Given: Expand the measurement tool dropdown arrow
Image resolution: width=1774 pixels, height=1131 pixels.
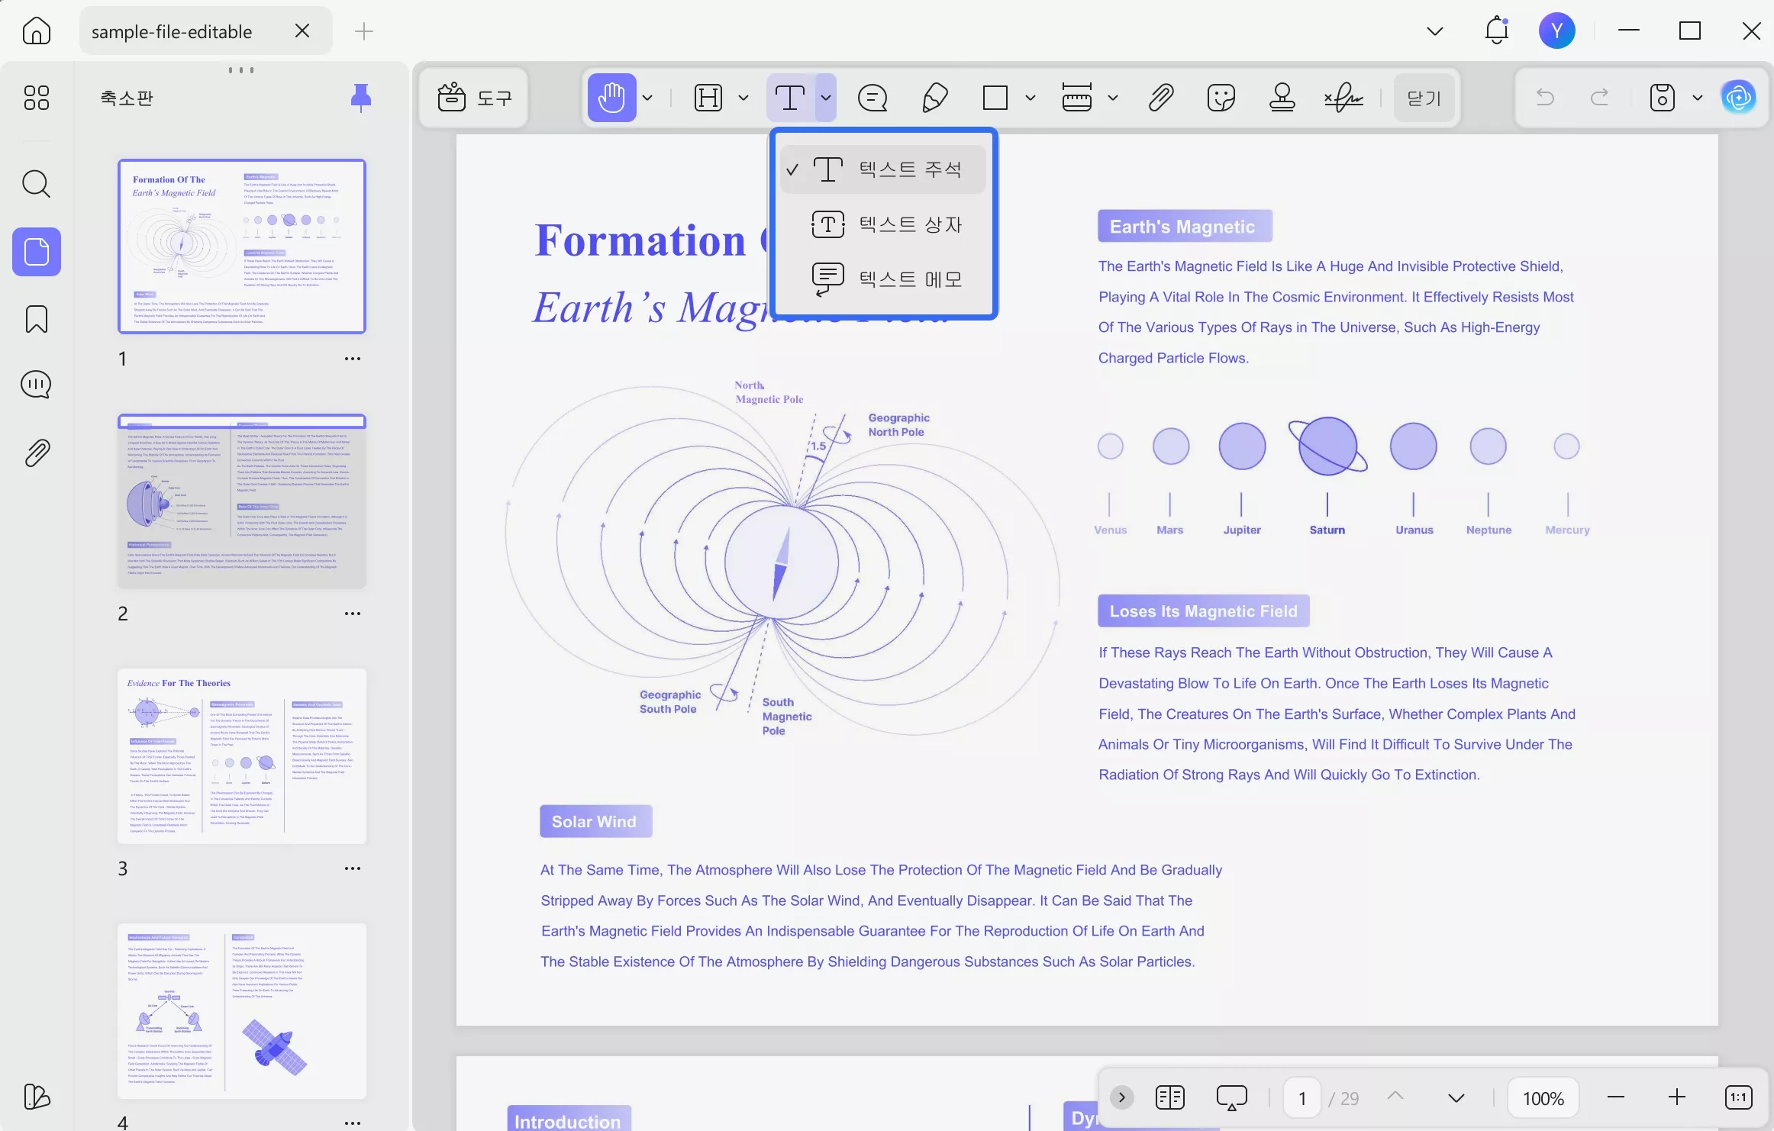Looking at the screenshot, I should pos(1113,98).
